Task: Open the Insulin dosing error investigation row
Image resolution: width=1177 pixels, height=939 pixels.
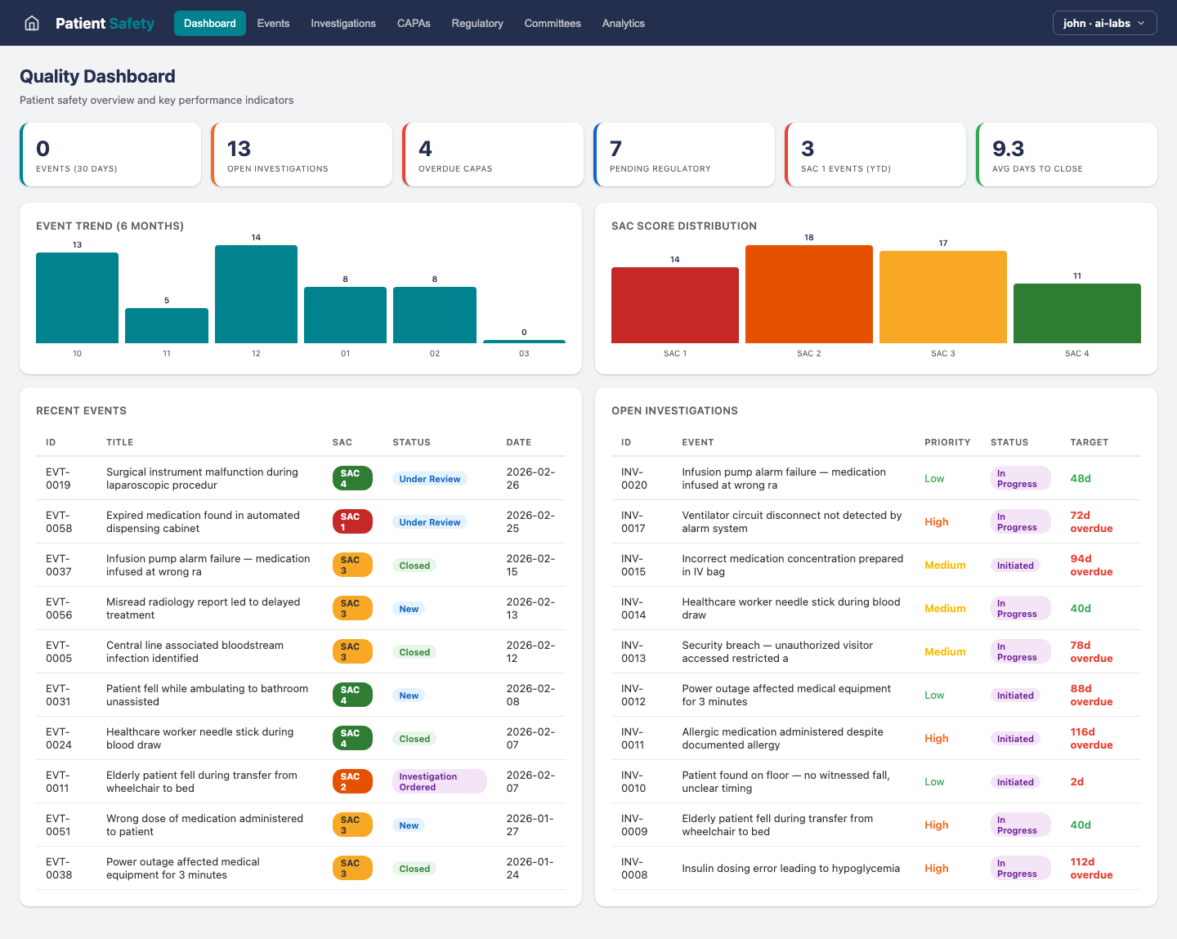Action: point(875,868)
